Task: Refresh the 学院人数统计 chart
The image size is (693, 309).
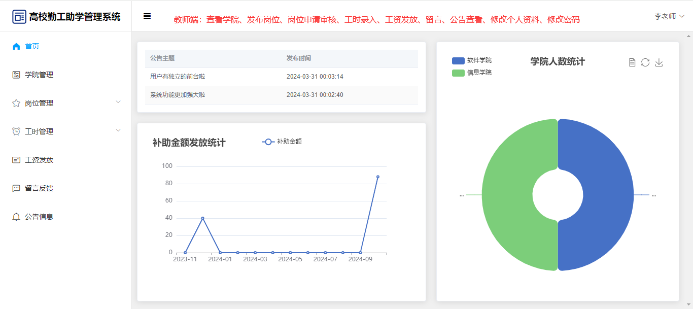Action: tap(645, 62)
